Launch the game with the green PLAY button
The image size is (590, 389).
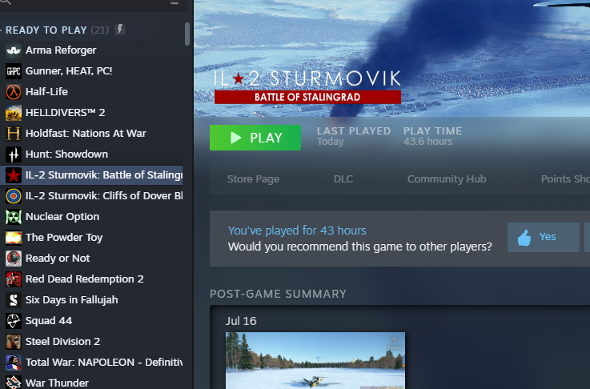[255, 138]
